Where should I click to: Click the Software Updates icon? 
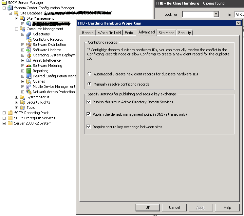[28, 50]
